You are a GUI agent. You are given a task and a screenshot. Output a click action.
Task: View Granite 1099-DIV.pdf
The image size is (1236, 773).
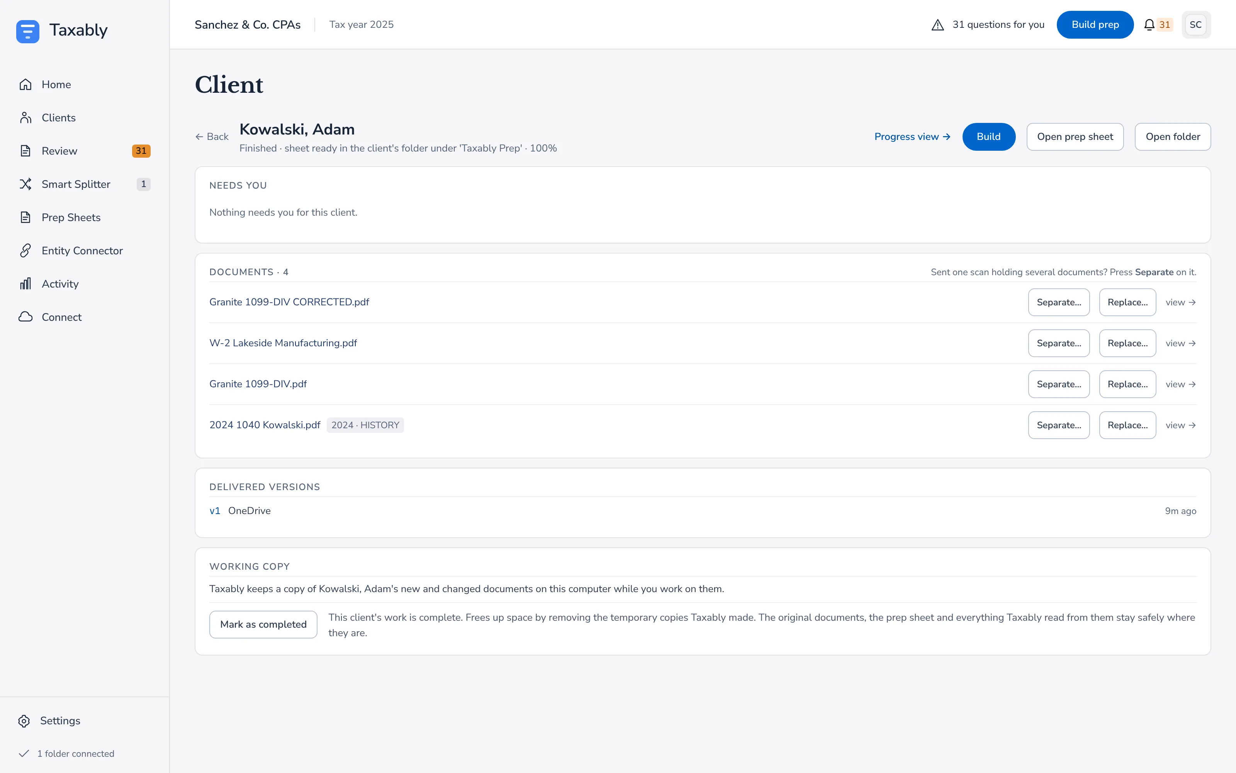pyautogui.click(x=1181, y=384)
